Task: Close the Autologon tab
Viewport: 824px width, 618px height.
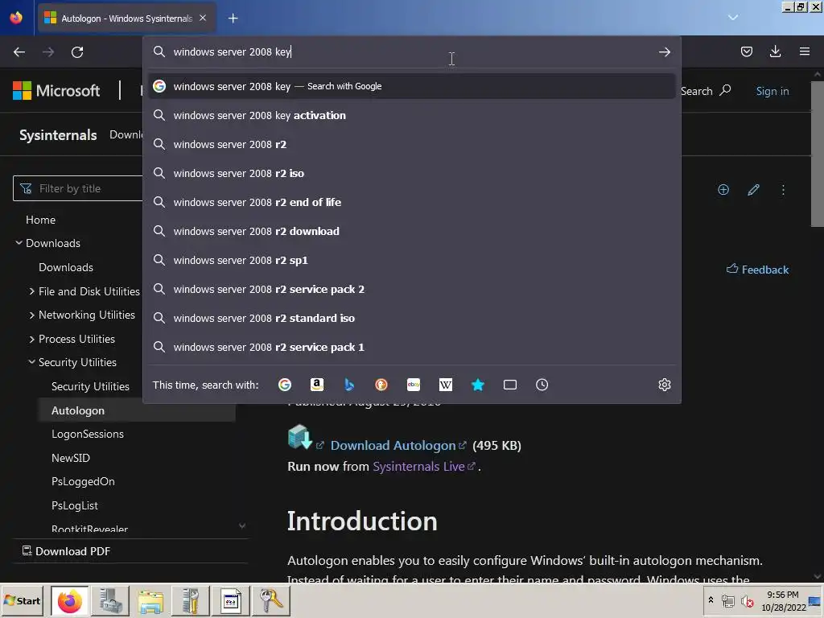Action: click(x=203, y=18)
